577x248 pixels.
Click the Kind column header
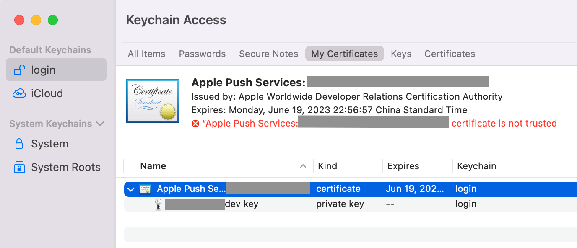pos(327,166)
